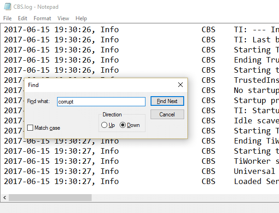The height and width of the screenshot is (213, 279).
Task: Open the Format menu
Action: (x=42, y=18)
